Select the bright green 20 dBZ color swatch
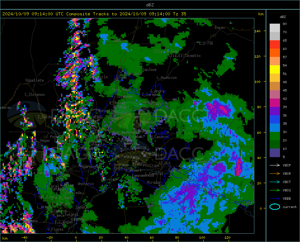Viewport: 300px width, 242px height. pos(275,136)
